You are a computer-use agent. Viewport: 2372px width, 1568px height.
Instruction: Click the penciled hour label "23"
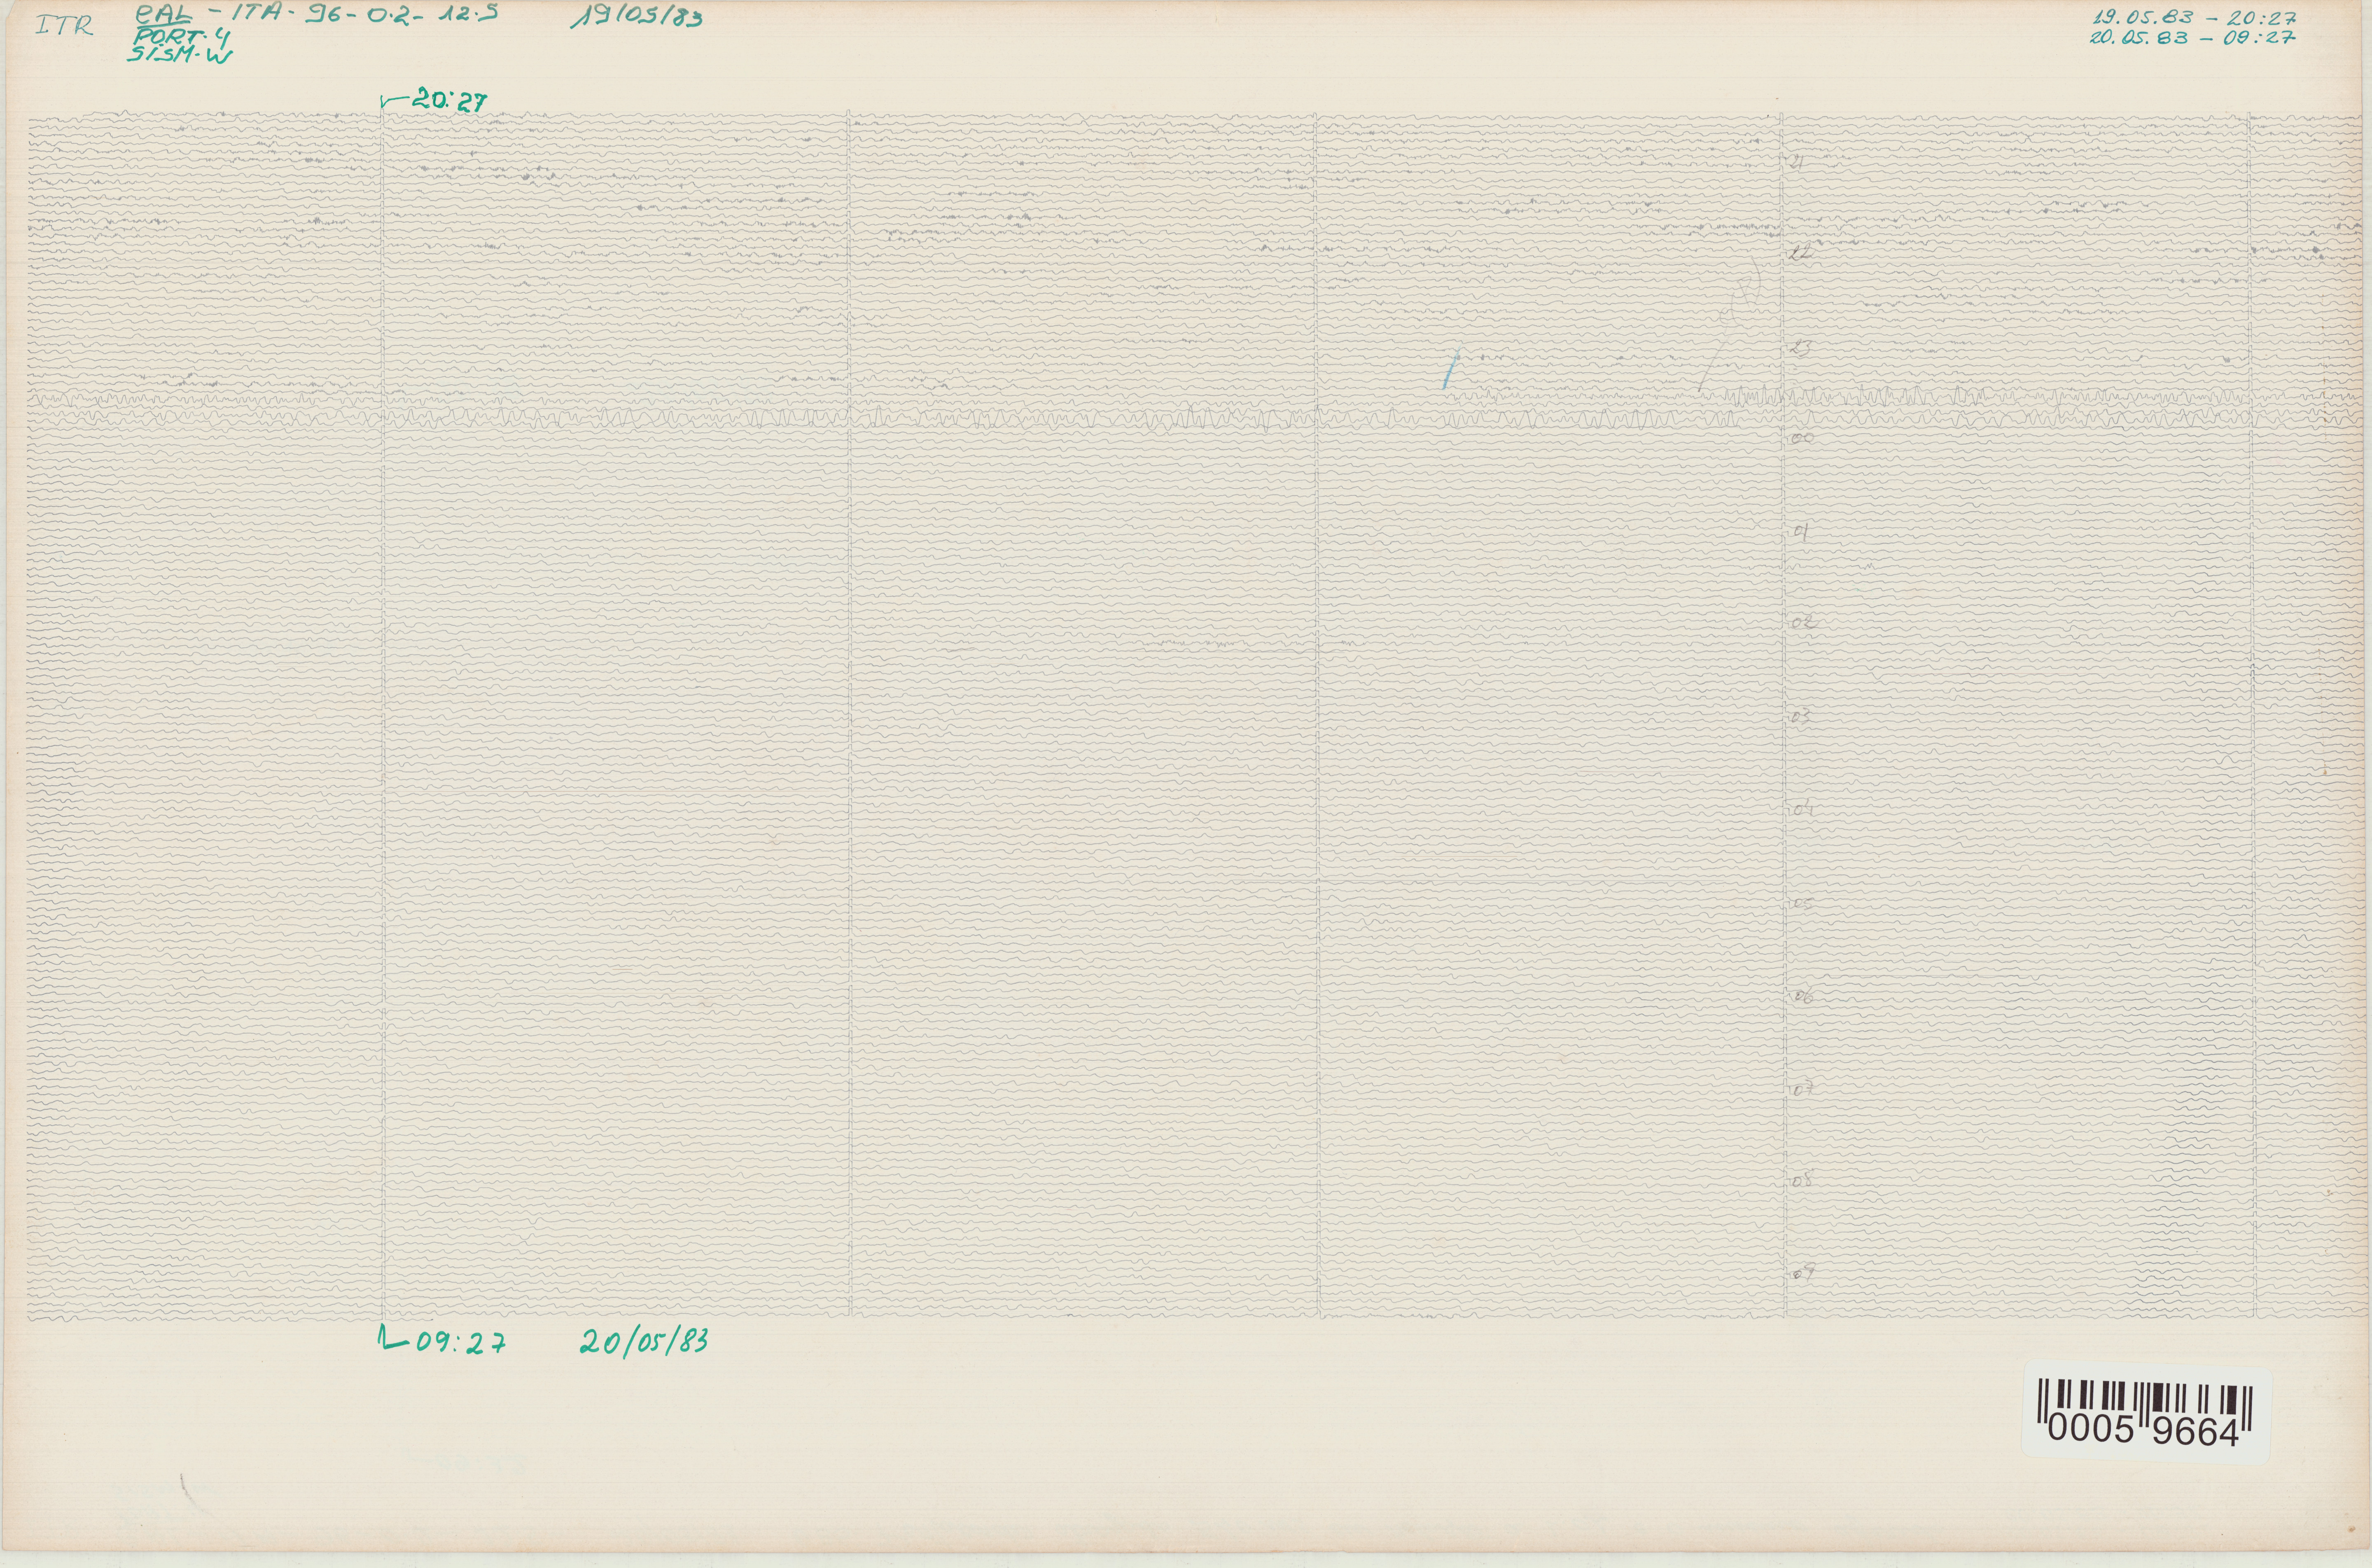pyautogui.click(x=1800, y=348)
